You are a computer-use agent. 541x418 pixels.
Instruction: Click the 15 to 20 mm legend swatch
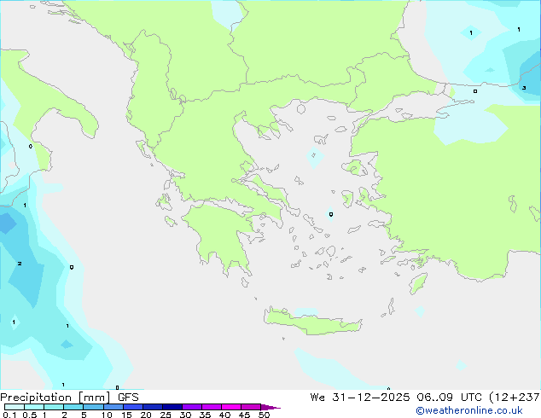pyautogui.click(x=133, y=407)
